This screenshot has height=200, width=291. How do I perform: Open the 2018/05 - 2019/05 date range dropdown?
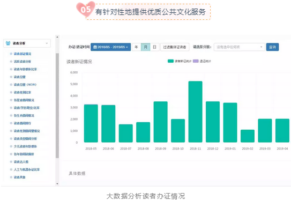coord(110,47)
